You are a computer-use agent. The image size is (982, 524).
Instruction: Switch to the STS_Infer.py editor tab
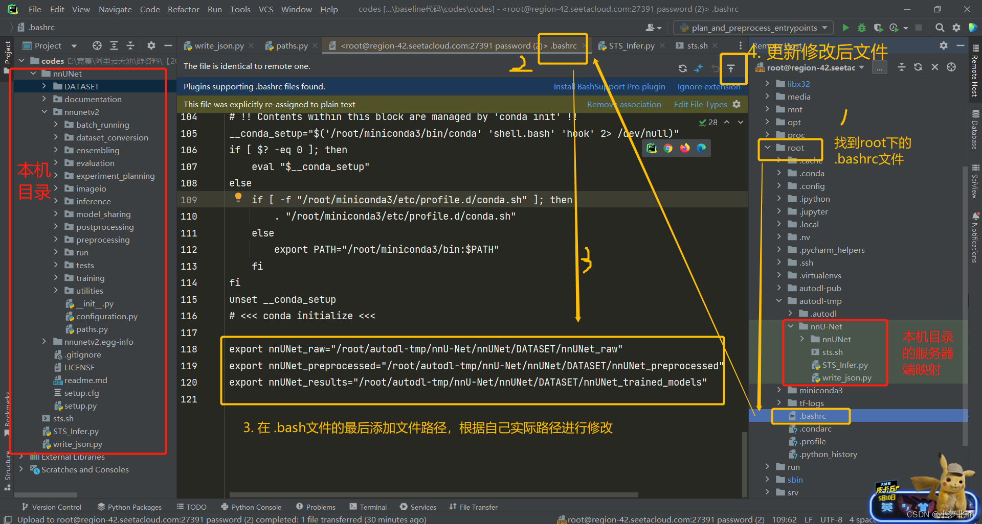pyautogui.click(x=631, y=46)
